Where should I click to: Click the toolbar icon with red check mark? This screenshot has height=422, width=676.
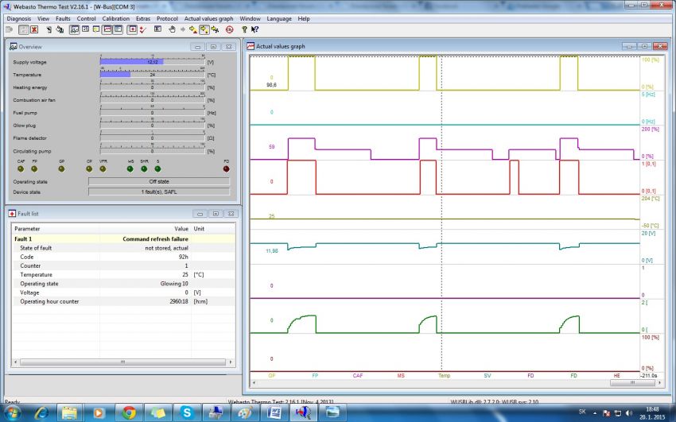click(142, 29)
